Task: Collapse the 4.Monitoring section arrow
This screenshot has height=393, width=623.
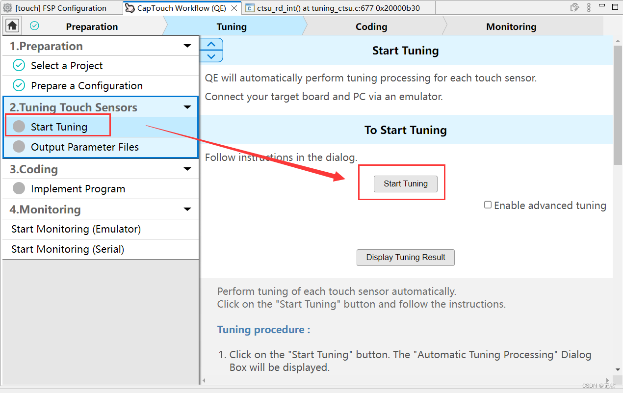Action: [187, 210]
